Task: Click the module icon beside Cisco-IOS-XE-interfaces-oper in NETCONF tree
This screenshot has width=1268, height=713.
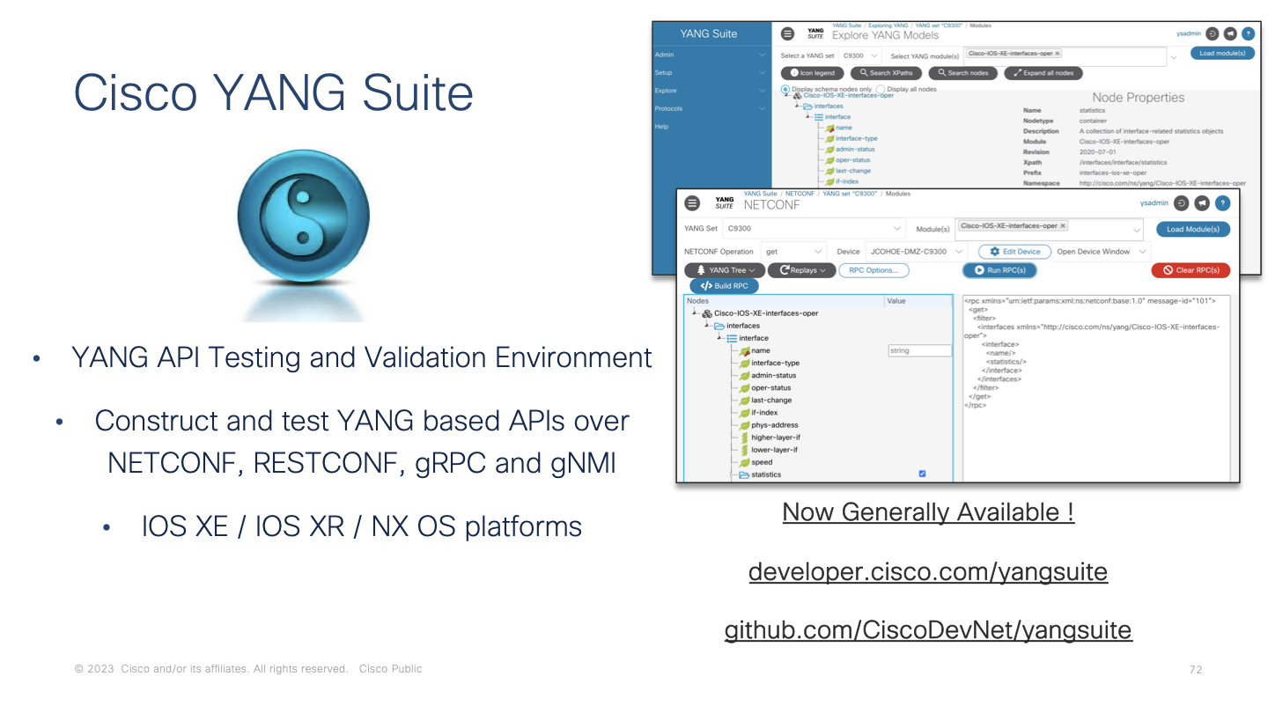Action: point(707,313)
